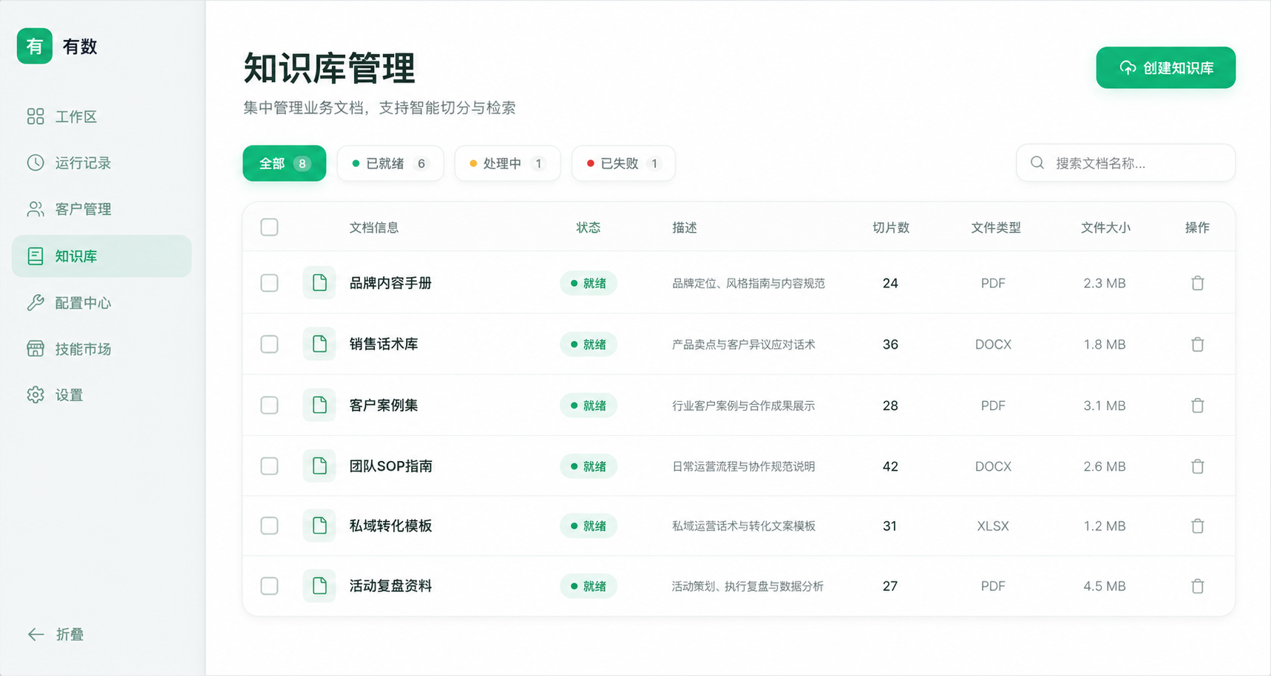Open 运行记录 in the sidebar
The image size is (1271, 676).
[101, 163]
